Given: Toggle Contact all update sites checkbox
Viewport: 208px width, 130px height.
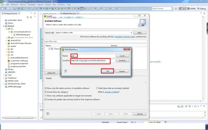Looking at the screenshot, I should pyautogui.click(x=45, y=99).
